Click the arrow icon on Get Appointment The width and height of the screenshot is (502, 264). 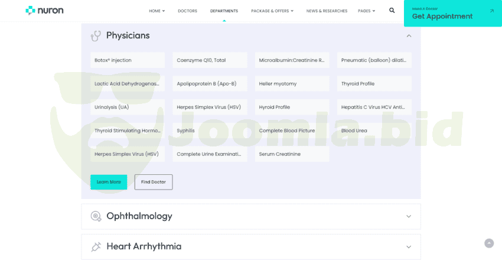click(x=492, y=11)
